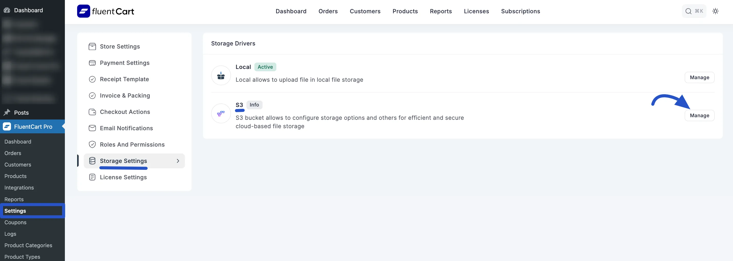
Task: Click the Storage Settings database icon
Action: [x=92, y=161]
